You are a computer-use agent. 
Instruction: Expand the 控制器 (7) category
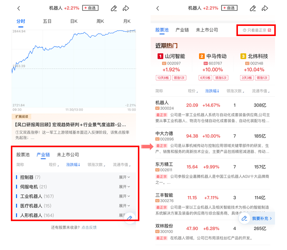(x=124, y=177)
